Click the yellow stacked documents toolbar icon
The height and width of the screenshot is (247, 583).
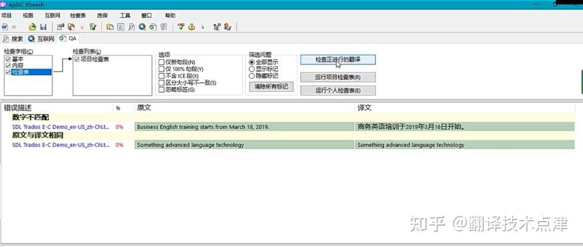click(110, 26)
